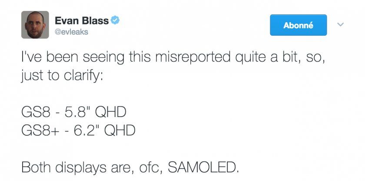This screenshot has width=365, height=181.
Task: Click the "GS8+ - 6.2" QHD" line
Action: [x=78, y=130]
